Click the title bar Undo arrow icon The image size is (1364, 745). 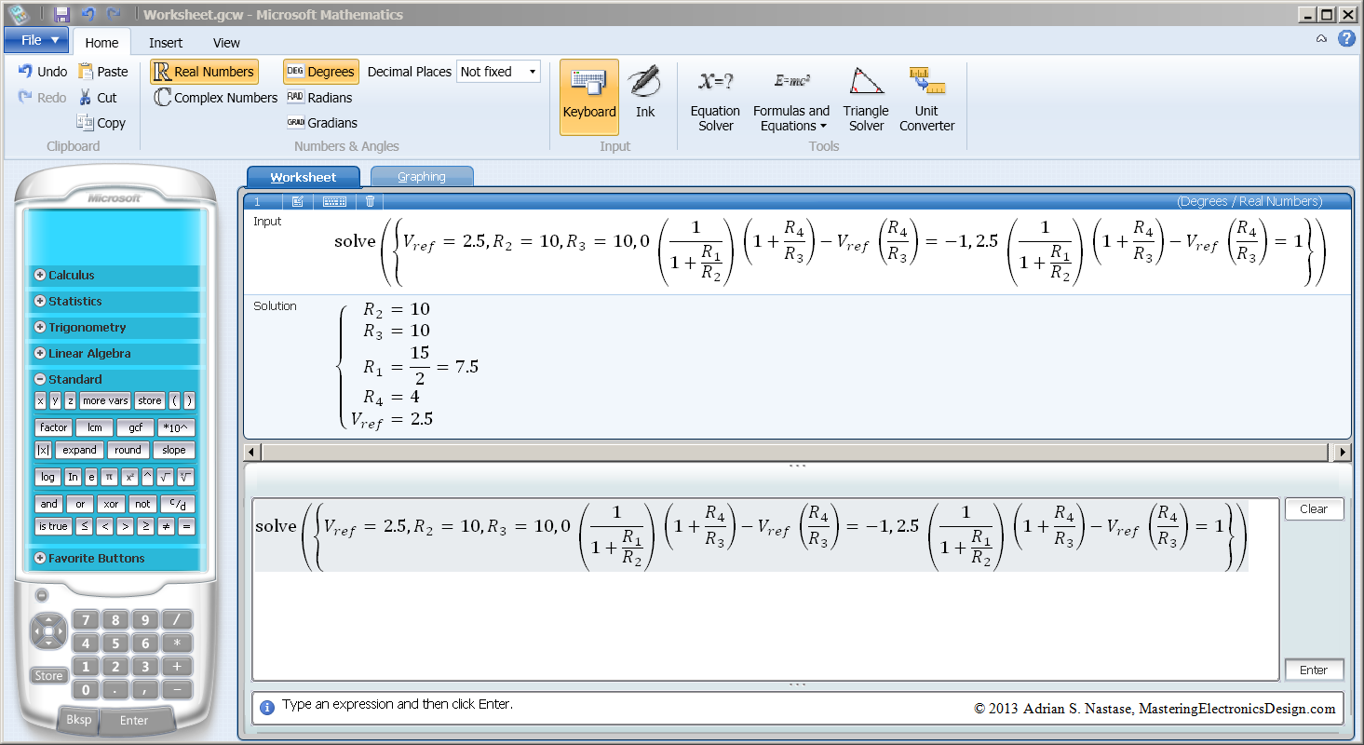click(88, 14)
